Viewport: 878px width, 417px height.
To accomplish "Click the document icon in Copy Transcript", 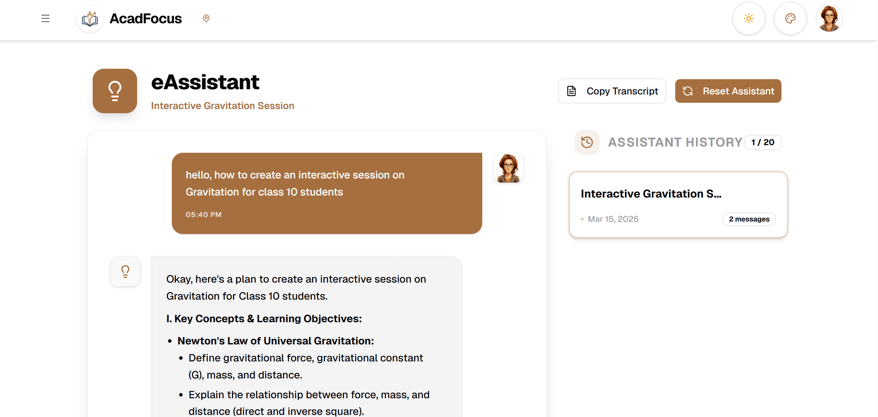I will coord(571,91).
